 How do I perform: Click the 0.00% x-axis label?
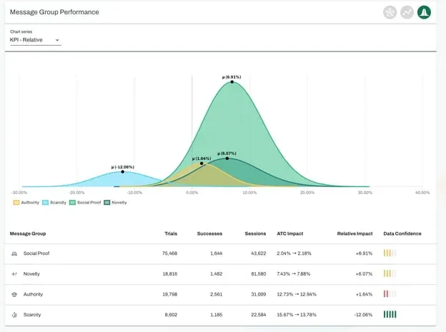tap(192, 193)
